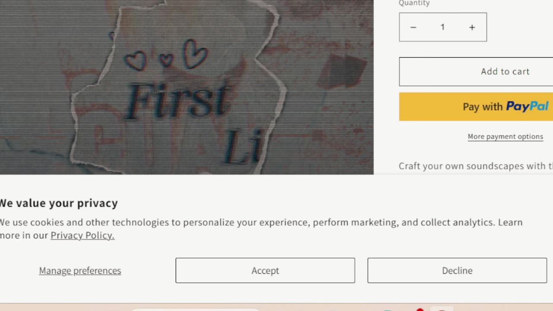Click the 'Craft your own soundscapes' description

point(476,166)
